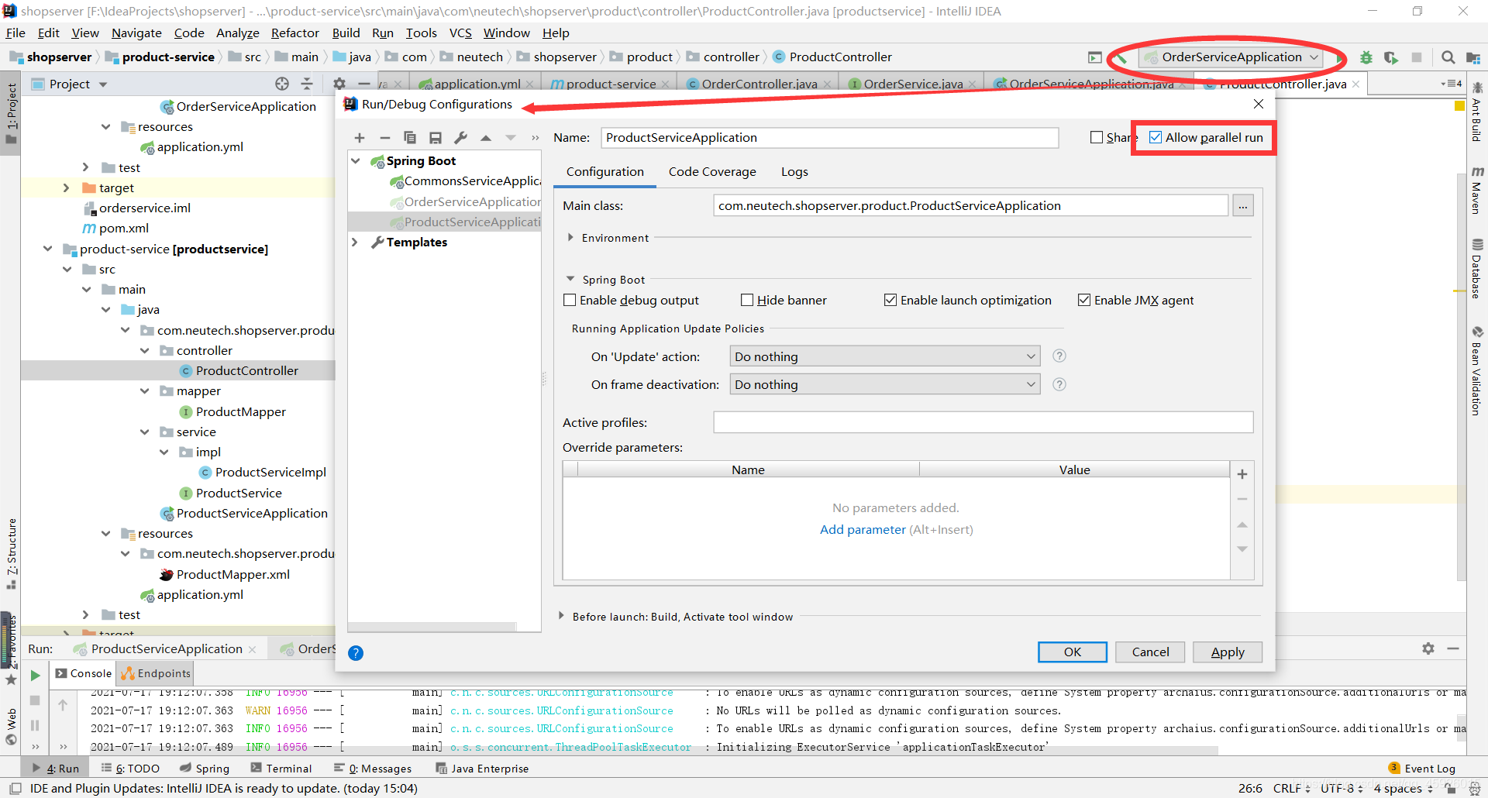Uncheck Allow parallel run
This screenshot has height=798, width=1488.
[1156, 137]
